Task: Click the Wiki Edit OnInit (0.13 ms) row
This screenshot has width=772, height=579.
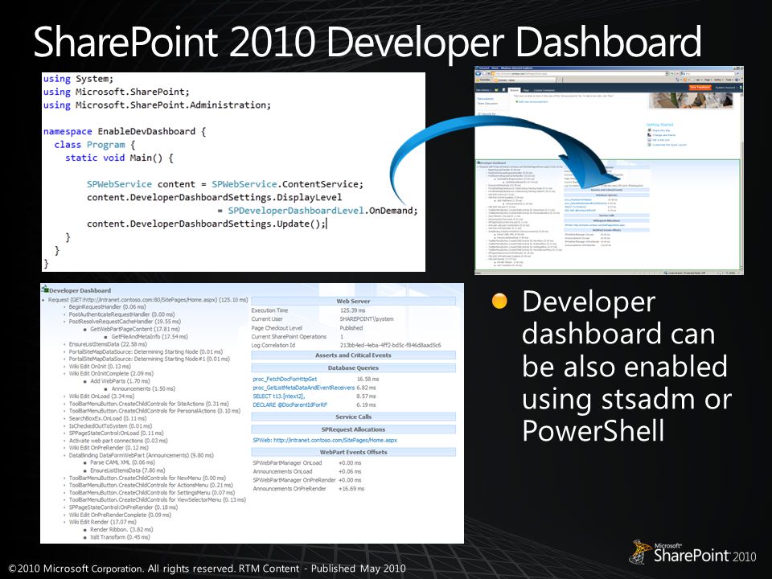Action: tap(100, 367)
